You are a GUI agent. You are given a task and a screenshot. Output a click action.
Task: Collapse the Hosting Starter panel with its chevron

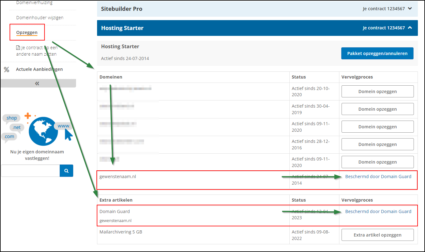(410, 28)
